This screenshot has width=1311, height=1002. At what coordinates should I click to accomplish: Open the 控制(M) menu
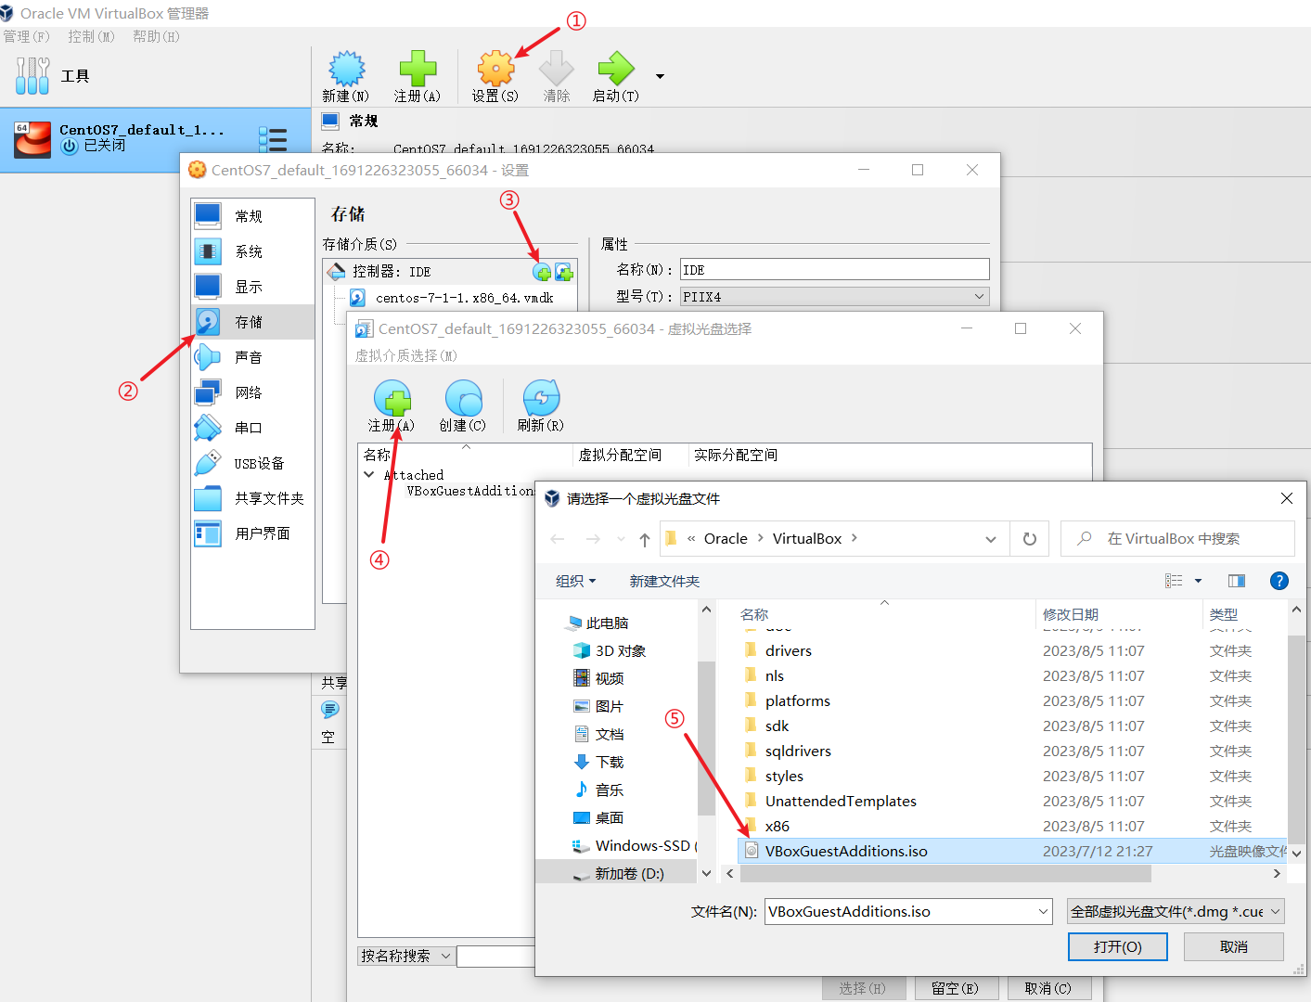point(91,36)
